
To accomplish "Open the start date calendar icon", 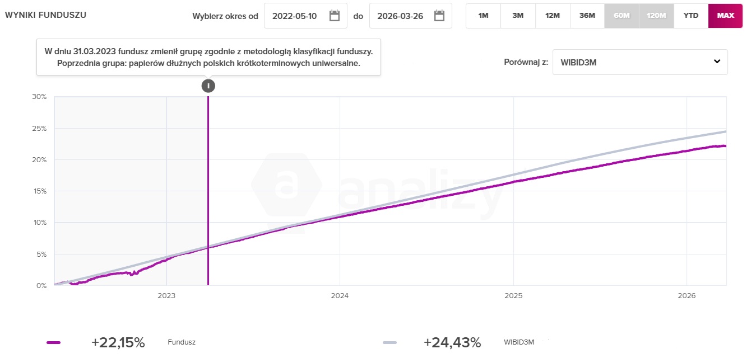I will [x=335, y=16].
